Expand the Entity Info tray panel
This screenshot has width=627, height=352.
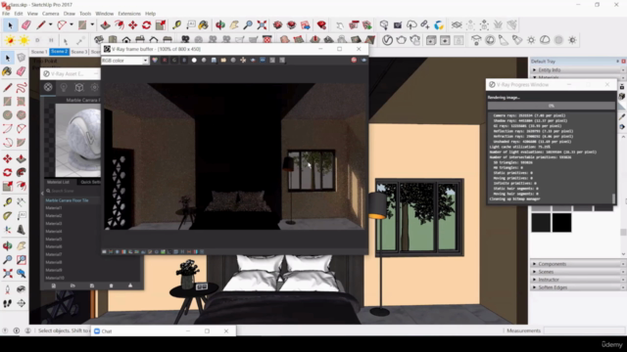pos(578,69)
